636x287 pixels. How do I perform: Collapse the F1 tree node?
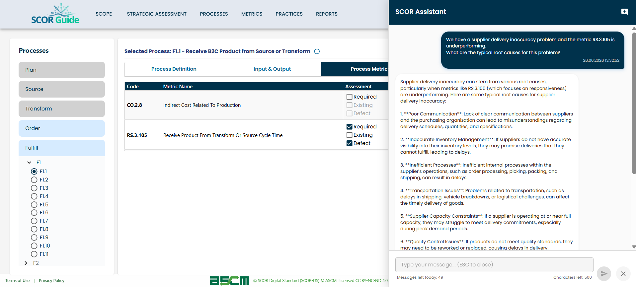29,163
